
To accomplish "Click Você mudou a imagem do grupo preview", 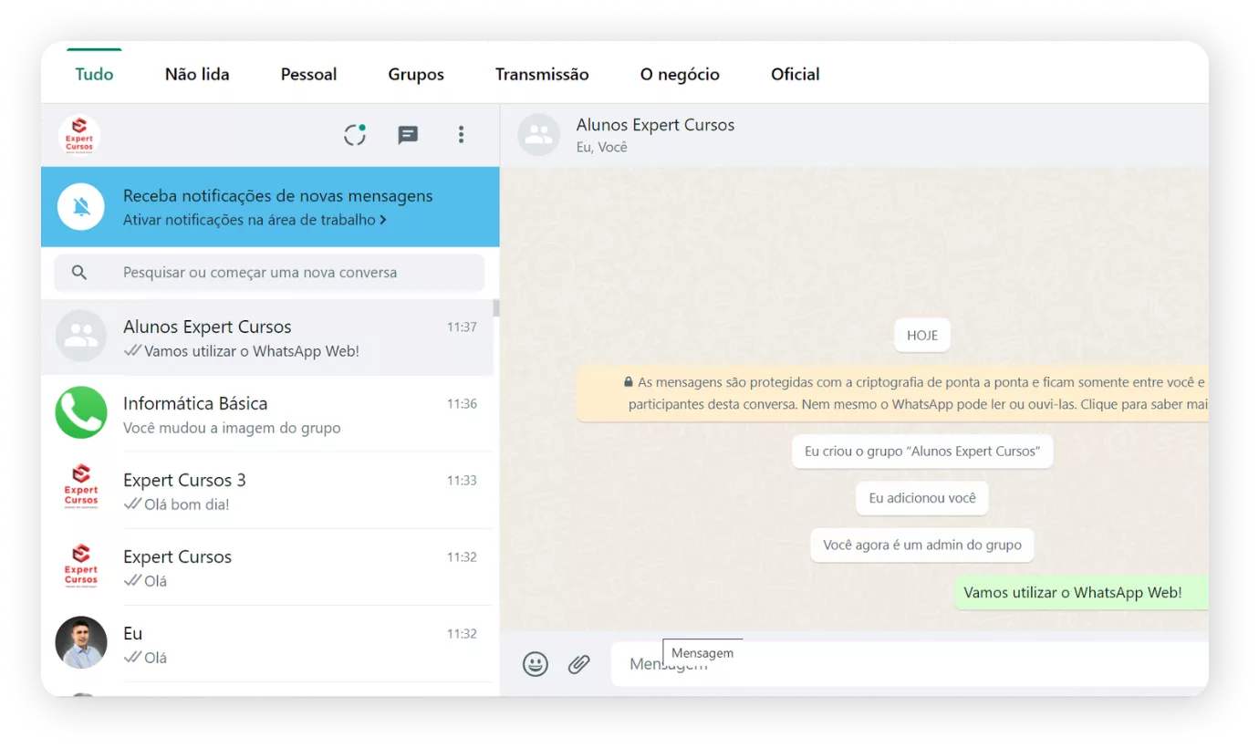I will [x=232, y=428].
